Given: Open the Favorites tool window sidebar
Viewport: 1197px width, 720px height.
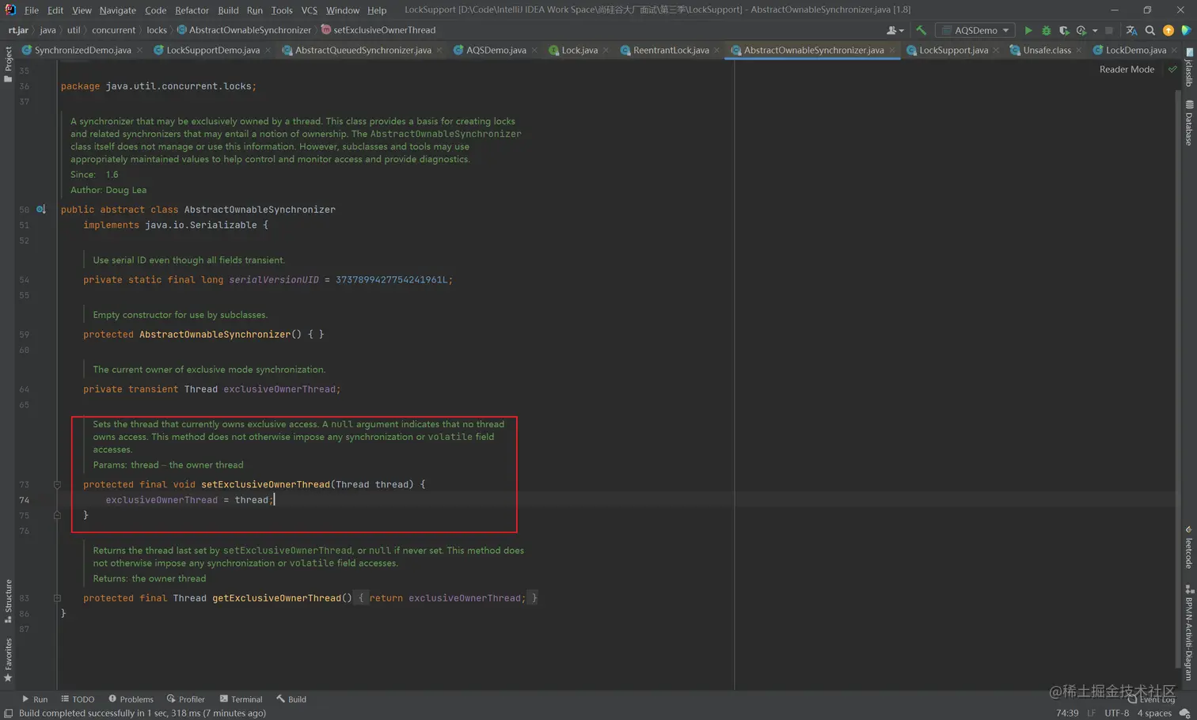Looking at the screenshot, I should click(8, 659).
